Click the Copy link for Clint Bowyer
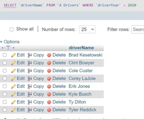 39,63
